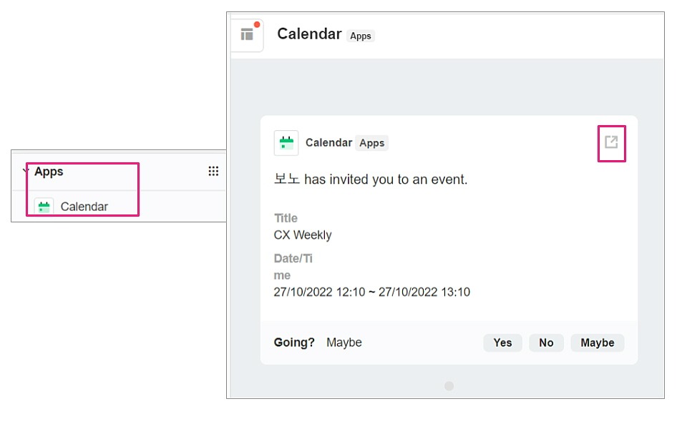
Task: Click the current Going status text
Action: [344, 342]
